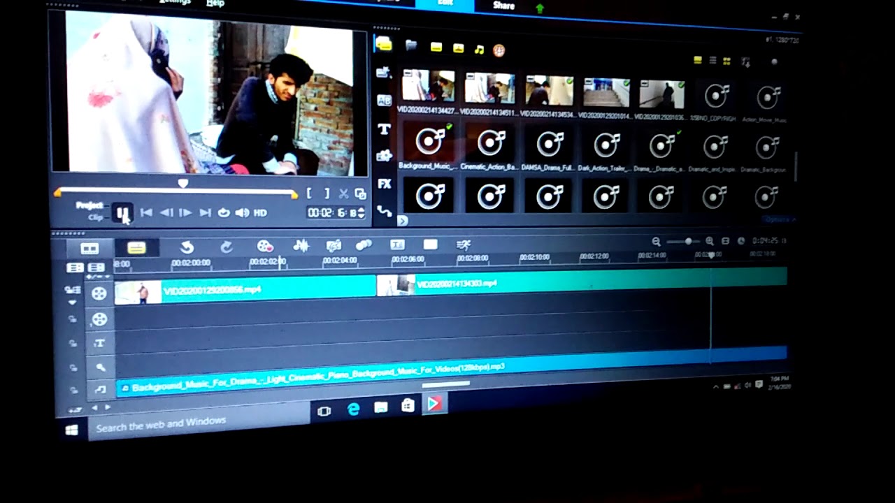Click the Windows Start button
Image resolution: width=895 pixels, height=503 pixels.
click(71, 430)
